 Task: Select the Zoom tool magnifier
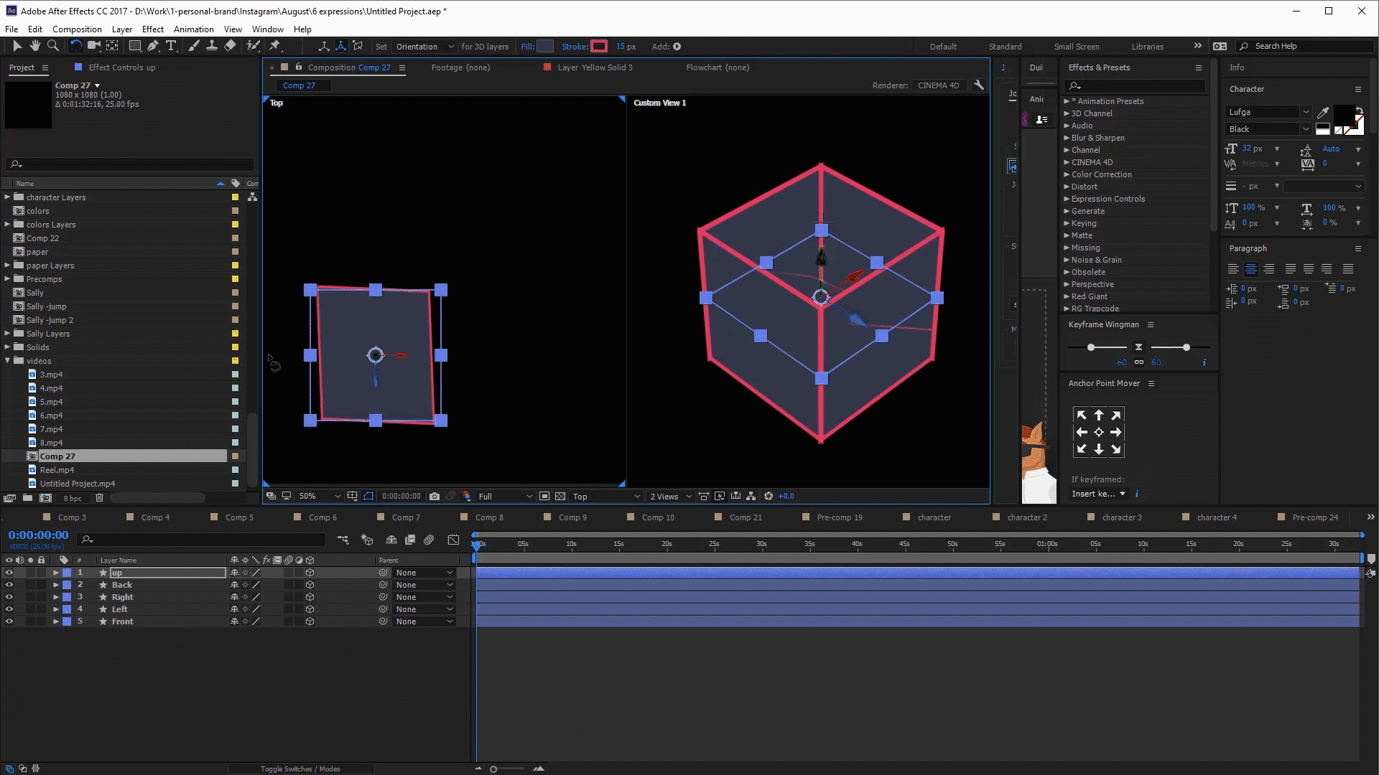coord(52,46)
